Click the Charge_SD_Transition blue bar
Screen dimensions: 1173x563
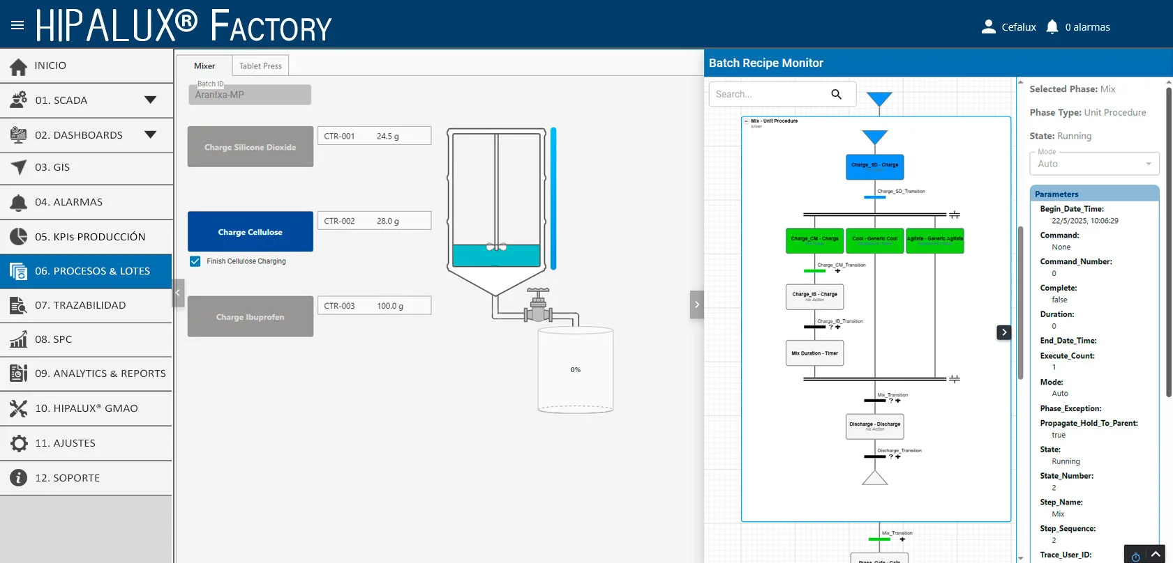point(875,197)
